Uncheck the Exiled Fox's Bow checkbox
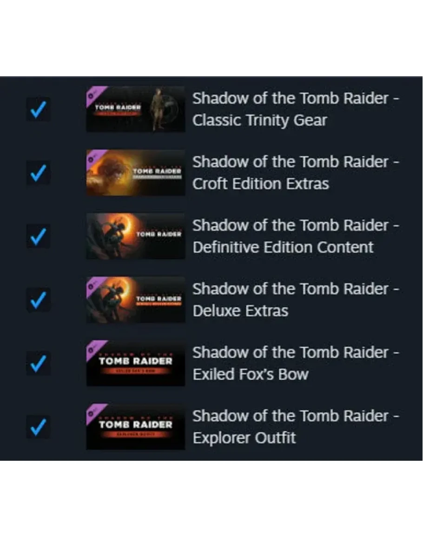This screenshot has height=537, width=423. (39, 364)
